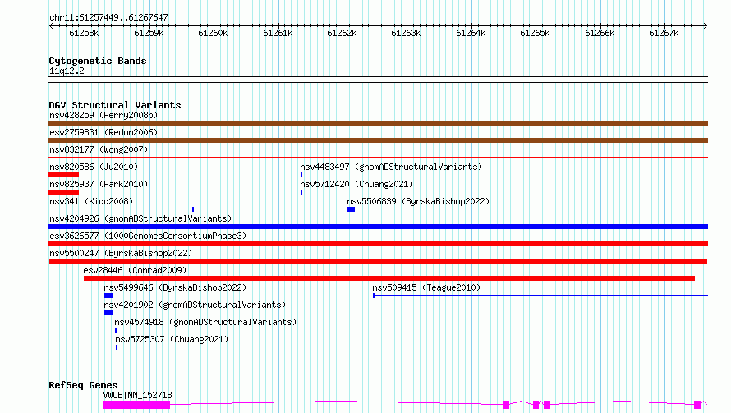This screenshot has height=413, width=731.
Task: Select nsv4201902 (gnomADStructuralVariants) label
Action: tap(195, 305)
